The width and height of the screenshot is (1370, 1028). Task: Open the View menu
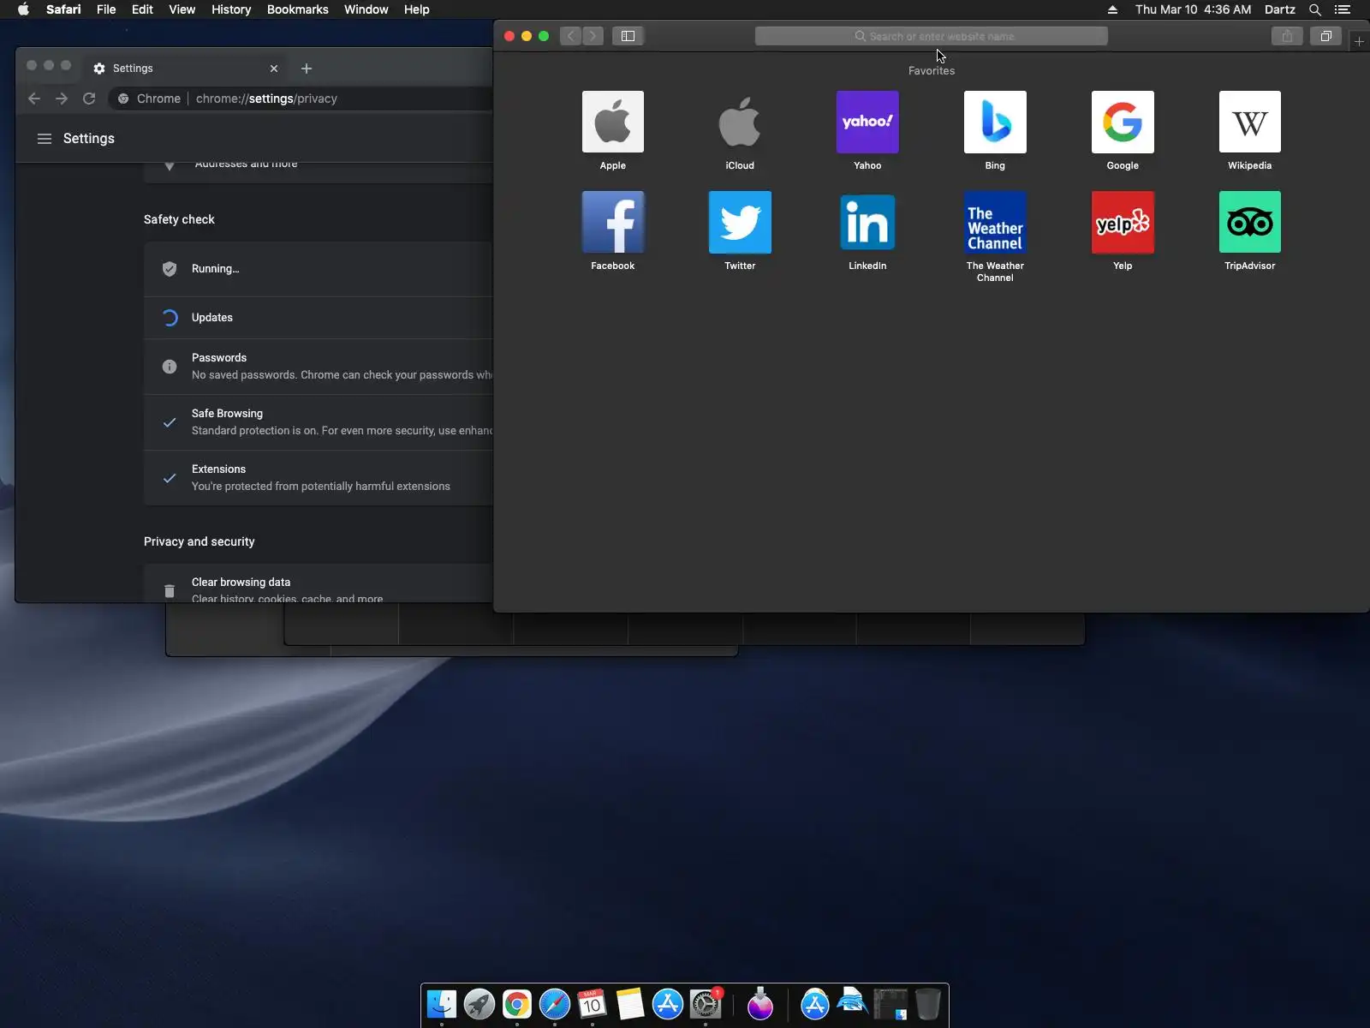pyautogui.click(x=182, y=9)
